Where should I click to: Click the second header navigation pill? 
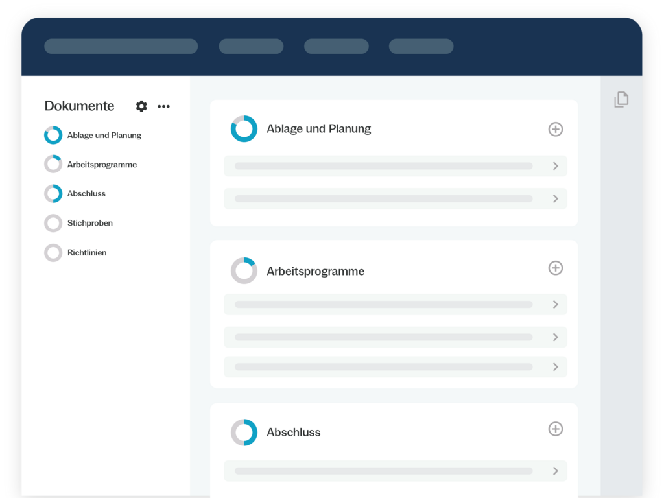tap(251, 46)
